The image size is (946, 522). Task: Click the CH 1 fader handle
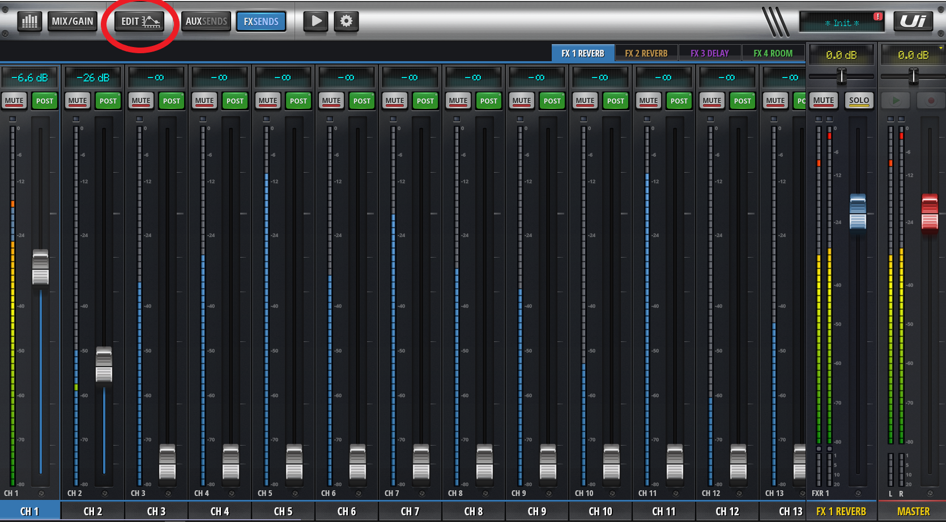pyautogui.click(x=40, y=267)
